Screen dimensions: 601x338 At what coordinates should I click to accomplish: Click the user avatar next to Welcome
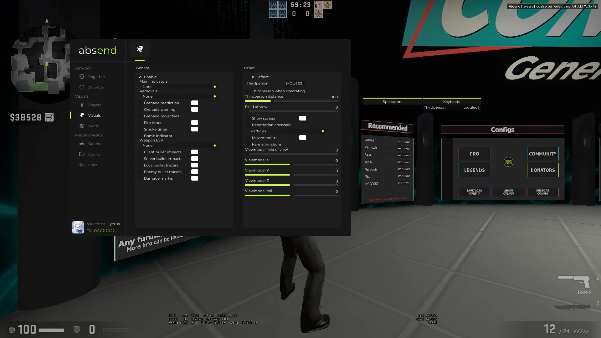tap(78, 227)
